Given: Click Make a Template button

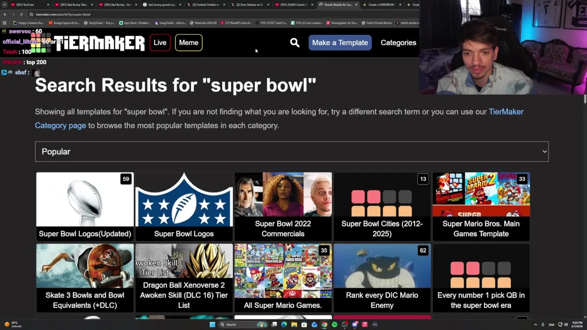Looking at the screenshot, I should tap(340, 43).
